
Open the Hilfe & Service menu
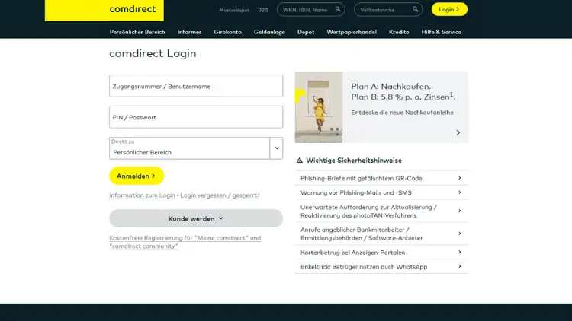(x=442, y=32)
